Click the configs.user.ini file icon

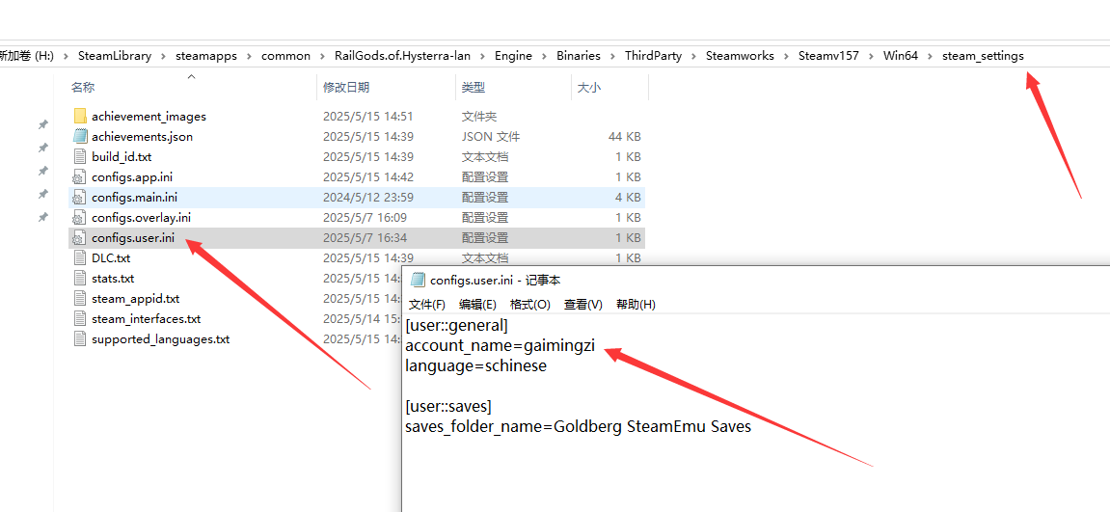80,238
